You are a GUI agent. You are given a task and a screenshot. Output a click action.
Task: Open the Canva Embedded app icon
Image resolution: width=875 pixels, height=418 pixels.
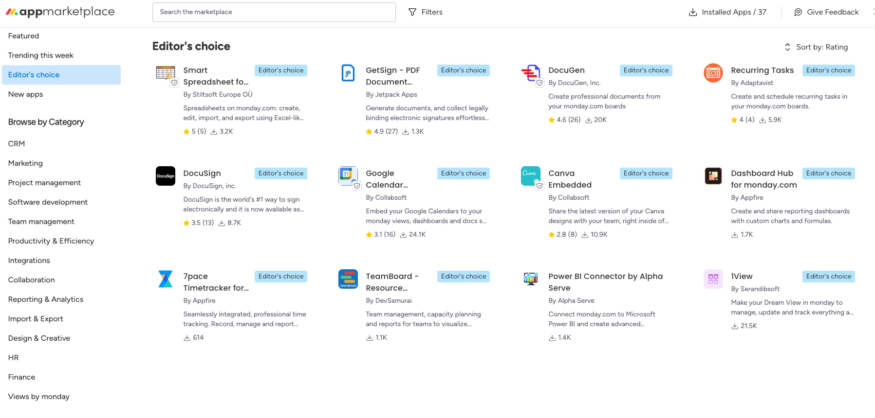click(531, 176)
